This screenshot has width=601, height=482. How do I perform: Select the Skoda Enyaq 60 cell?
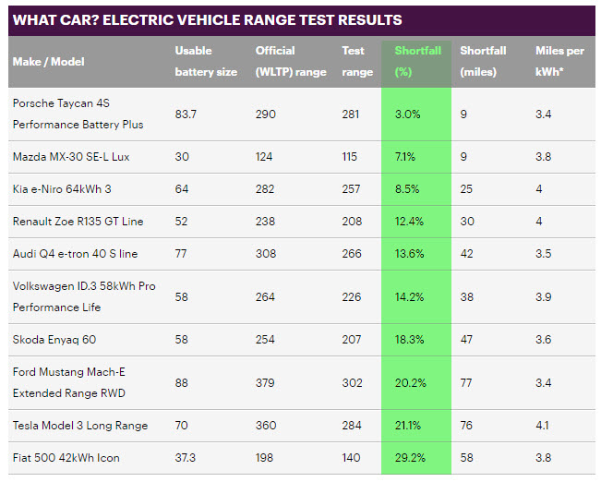click(x=54, y=340)
